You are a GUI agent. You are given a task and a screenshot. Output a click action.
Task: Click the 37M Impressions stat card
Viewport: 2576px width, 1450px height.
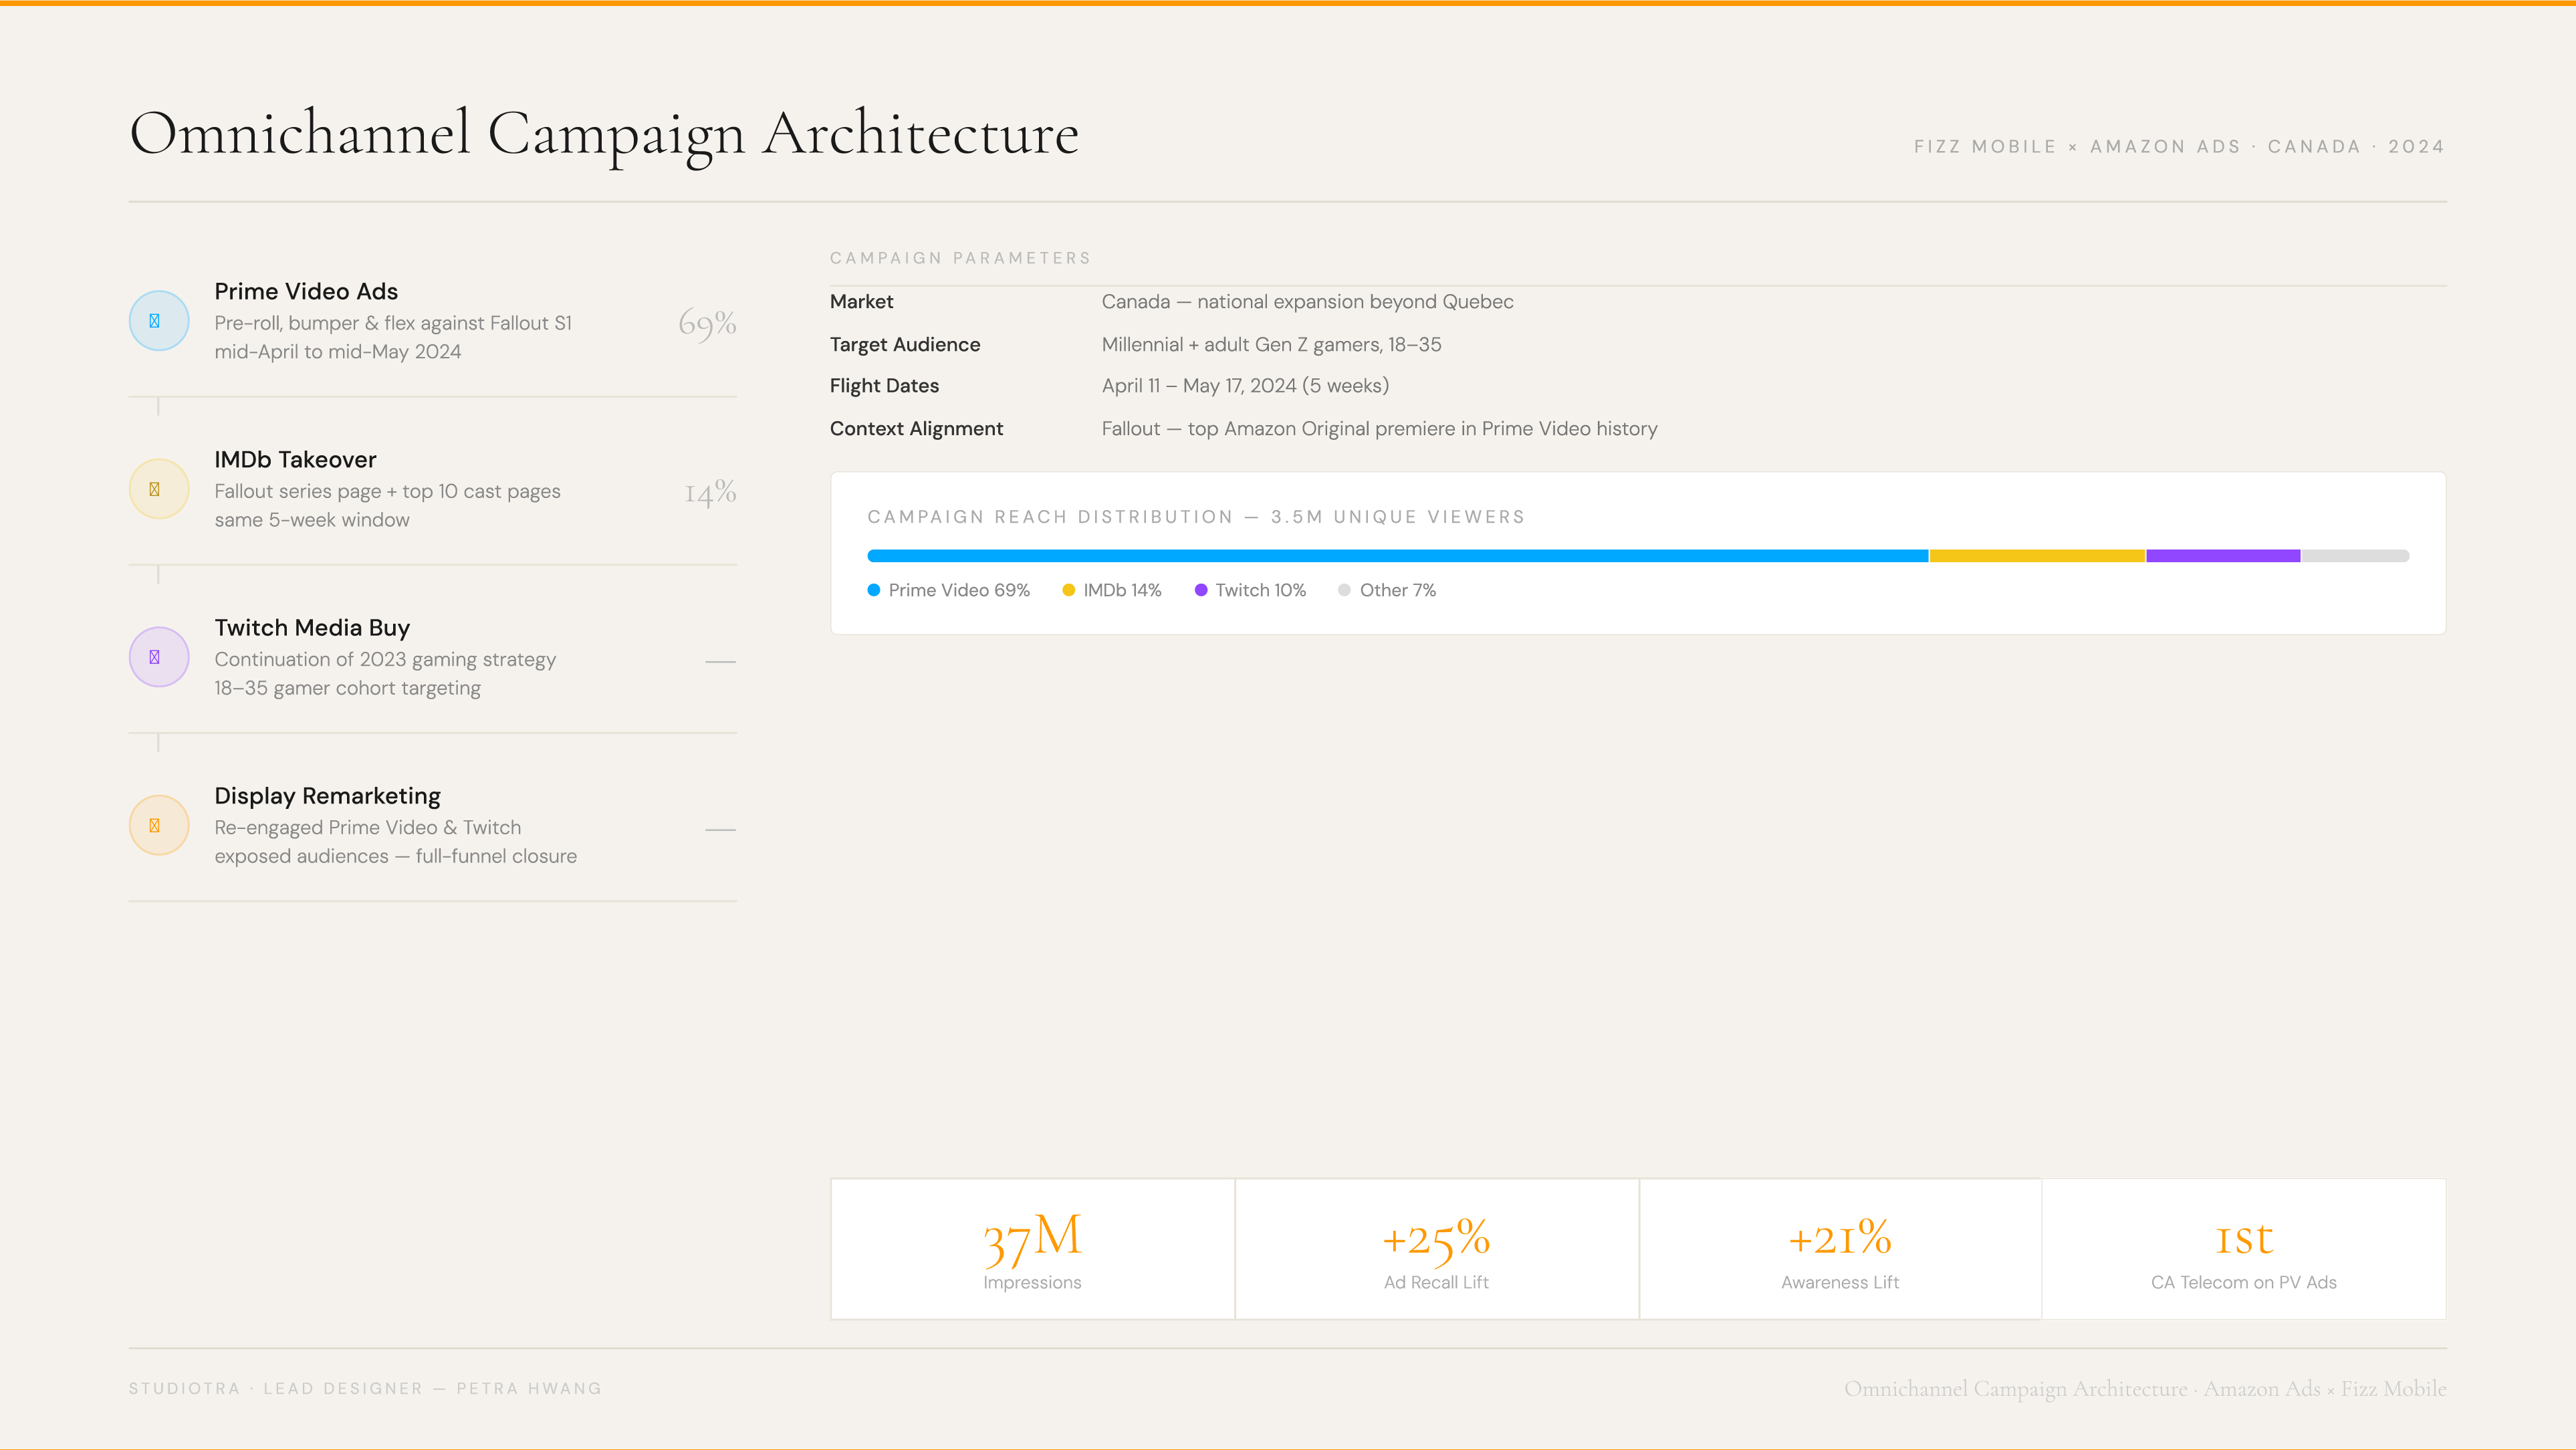(1032, 1249)
